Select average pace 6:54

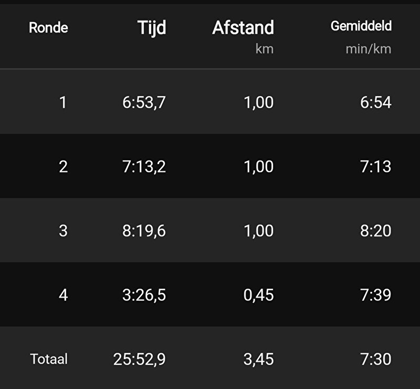(375, 103)
